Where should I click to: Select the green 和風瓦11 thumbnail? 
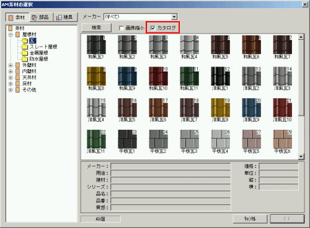point(189,76)
